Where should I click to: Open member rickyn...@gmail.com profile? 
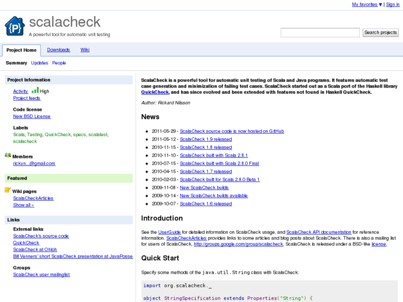pyautogui.click(x=34, y=163)
